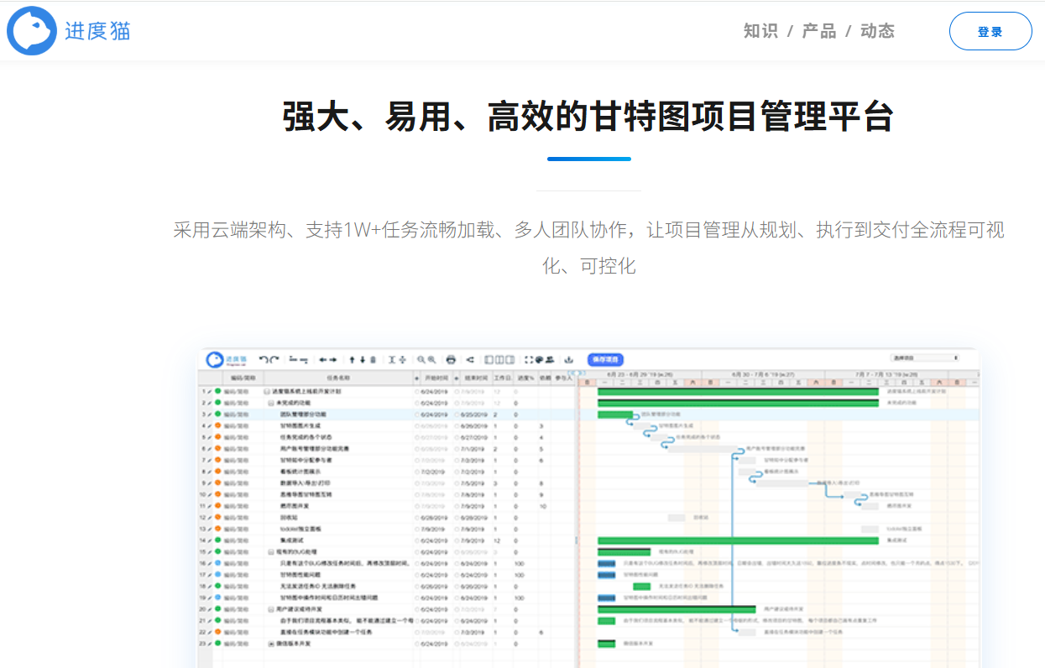1045x668 pixels.
Task: Click the print icon in Gantt toolbar
Action: [x=451, y=359]
